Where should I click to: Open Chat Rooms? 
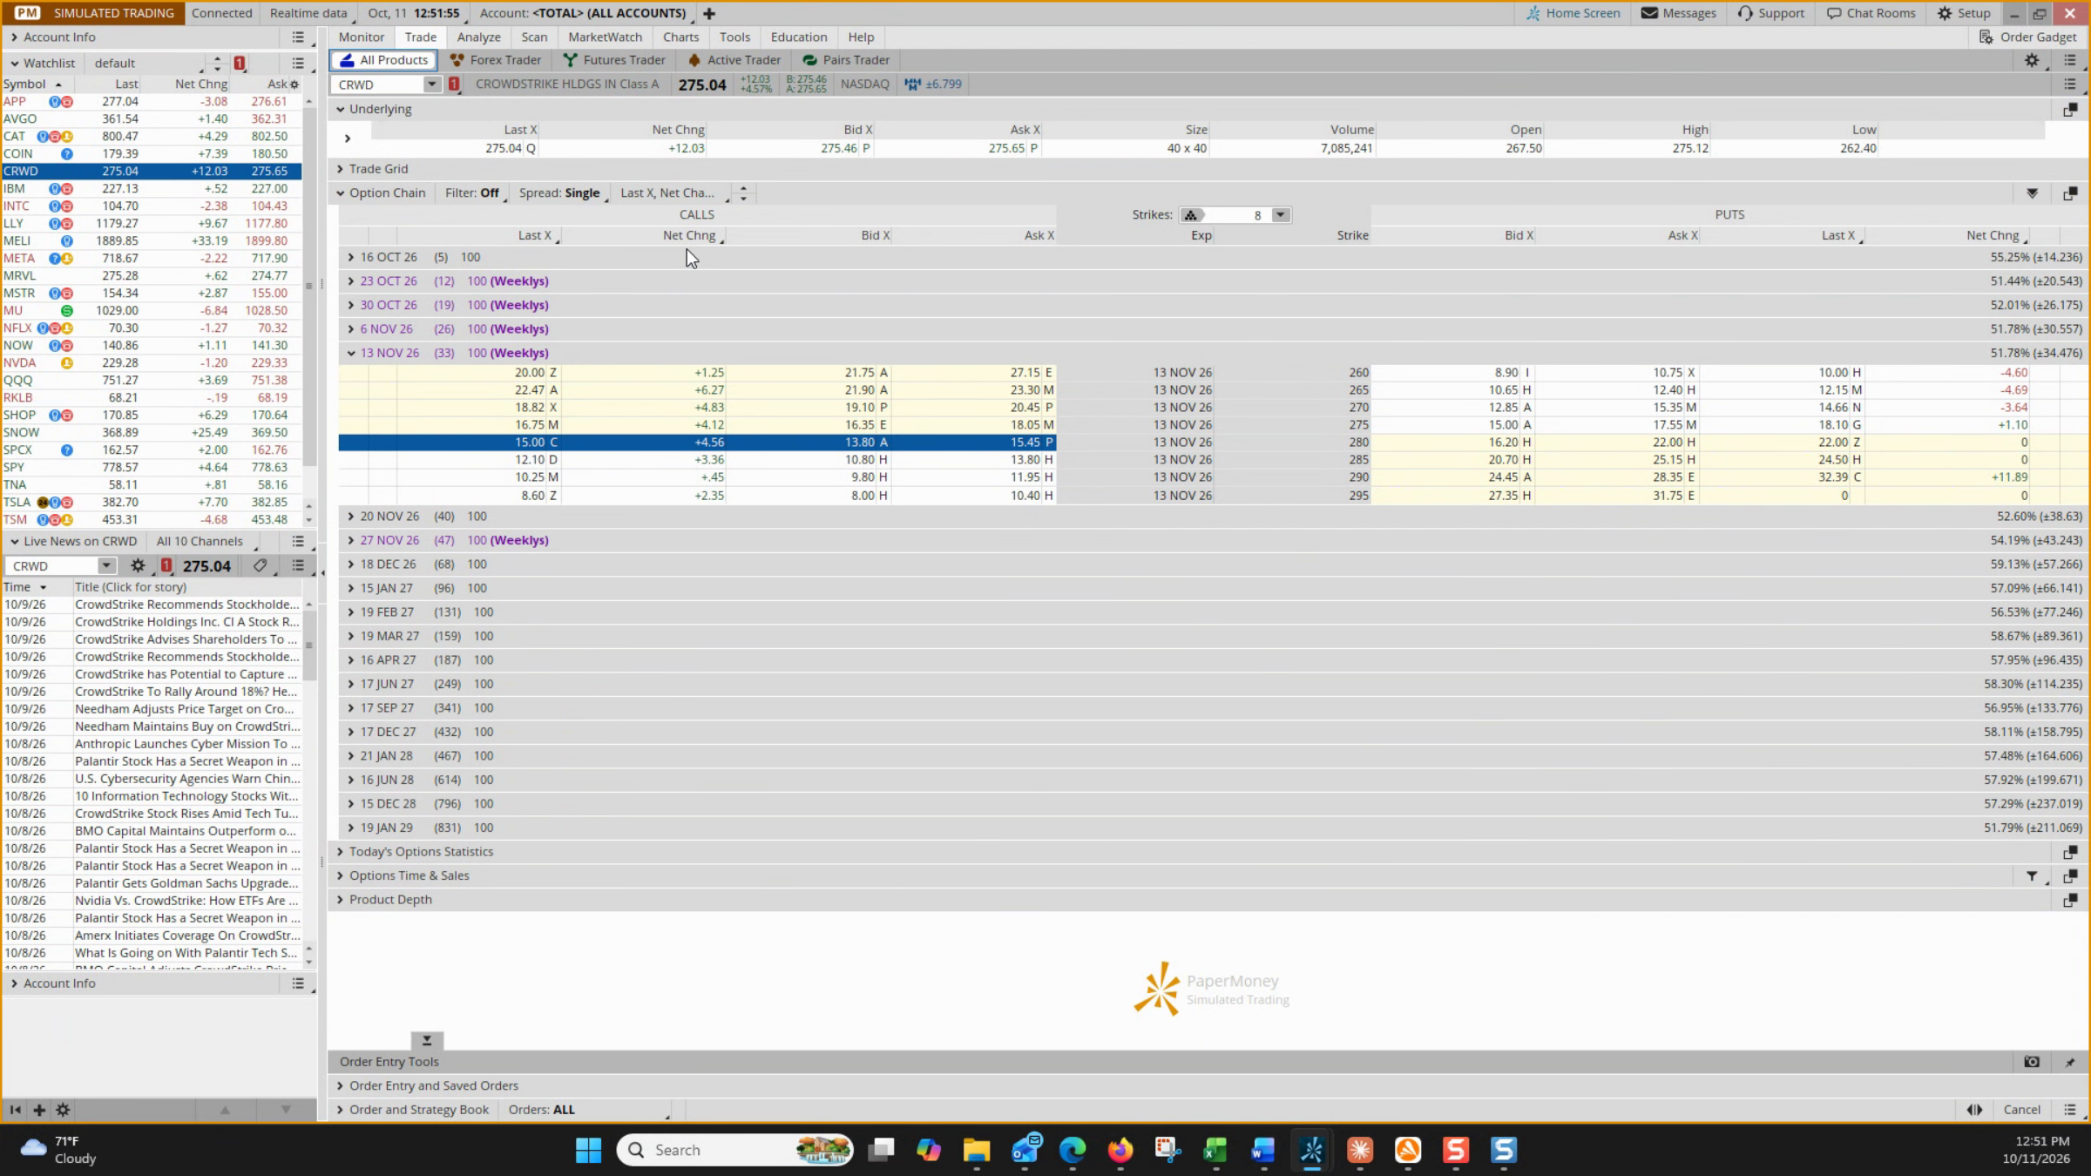coord(1871,13)
